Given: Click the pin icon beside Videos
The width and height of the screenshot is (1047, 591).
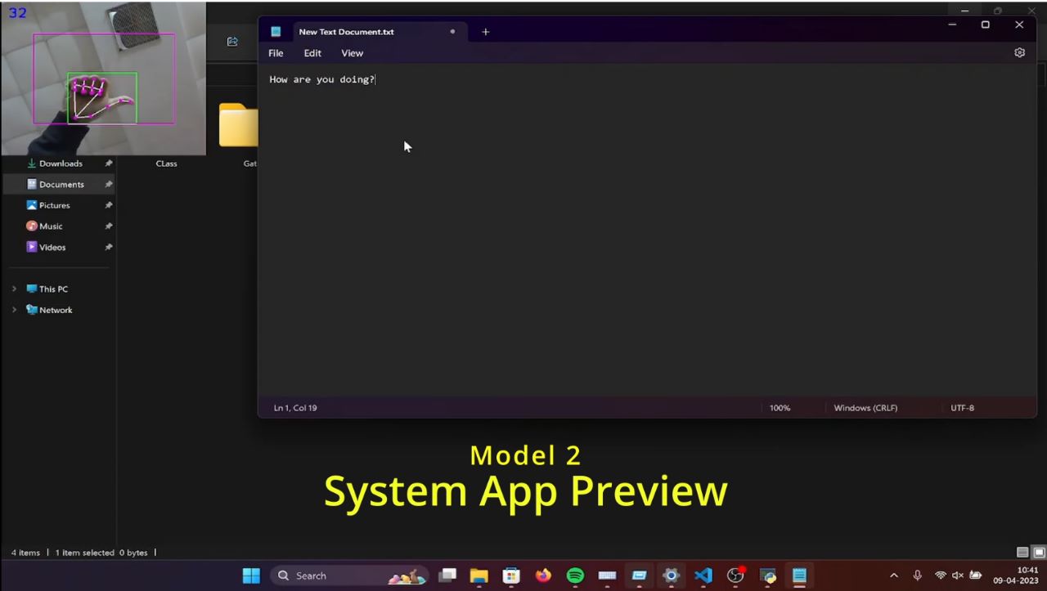Looking at the screenshot, I should click(108, 247).
